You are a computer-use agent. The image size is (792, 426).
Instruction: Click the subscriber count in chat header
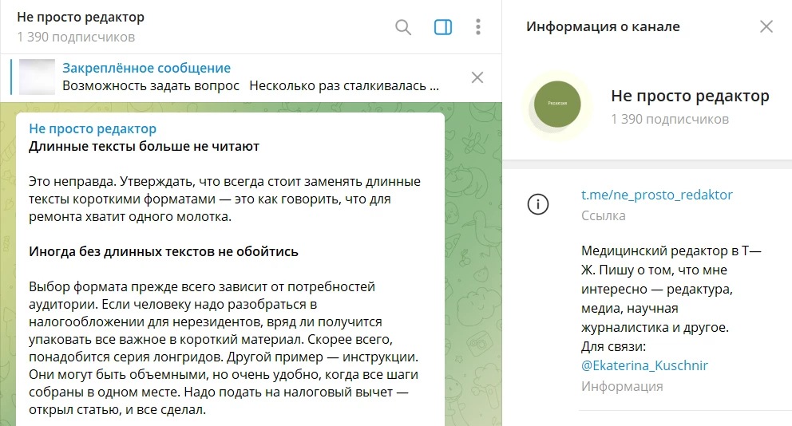76,37
